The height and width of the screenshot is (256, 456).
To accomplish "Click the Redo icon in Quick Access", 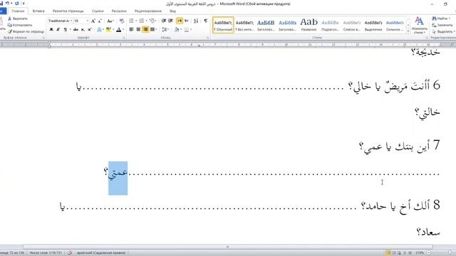I will tap(16, 4).
